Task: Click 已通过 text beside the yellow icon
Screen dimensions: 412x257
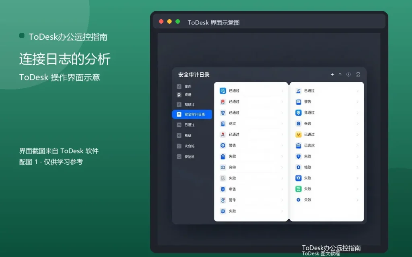Action: pos(309,135)
